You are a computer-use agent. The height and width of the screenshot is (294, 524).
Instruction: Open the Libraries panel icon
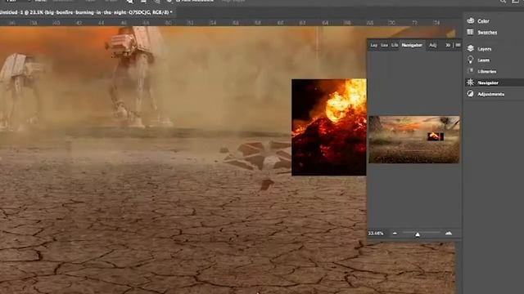[x=471, y=71]
